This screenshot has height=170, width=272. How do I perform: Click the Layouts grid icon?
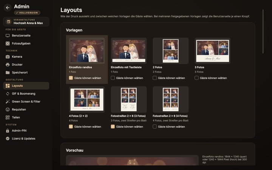point(8,86)
